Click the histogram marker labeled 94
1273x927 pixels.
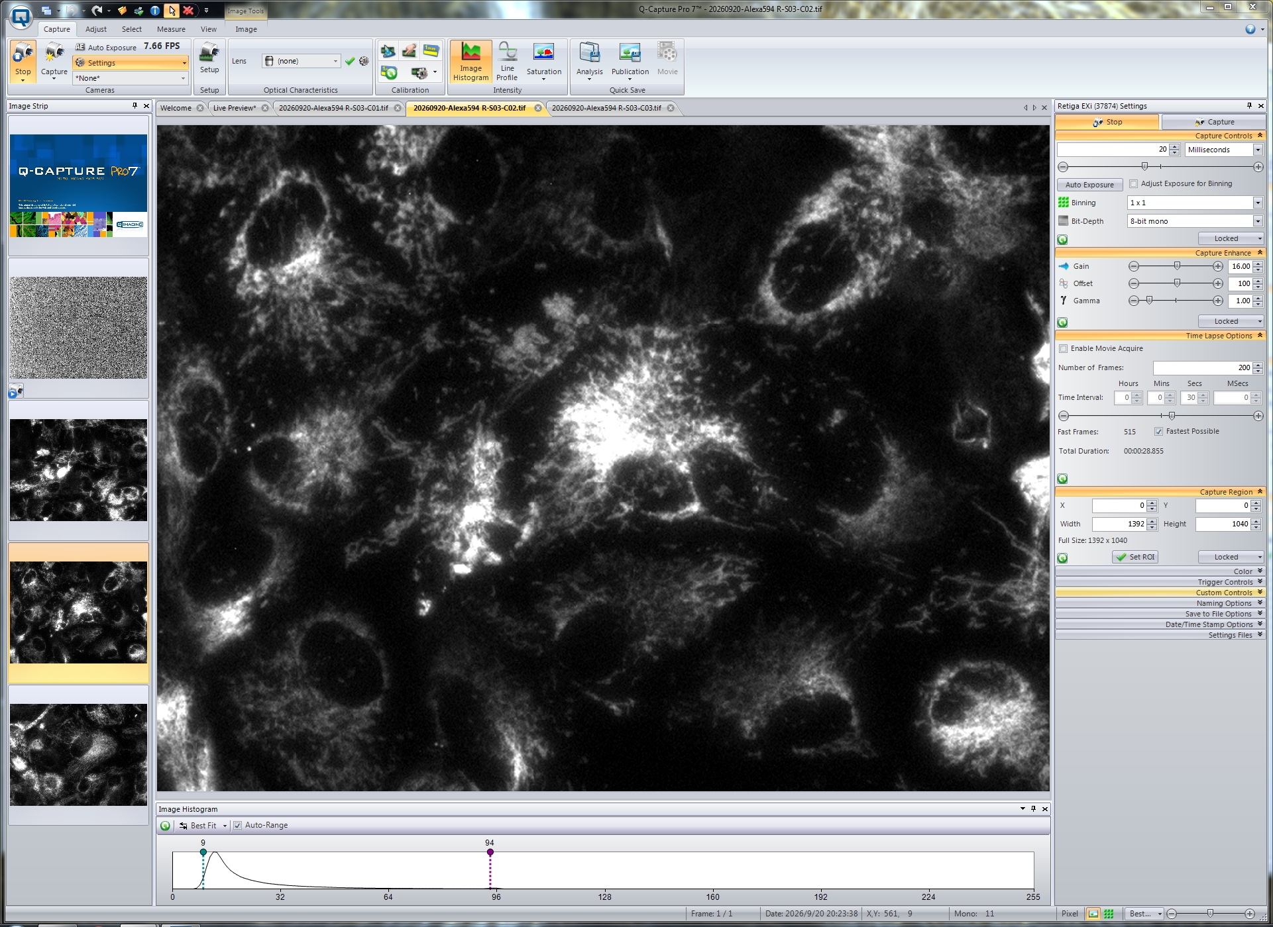point(490,852)
